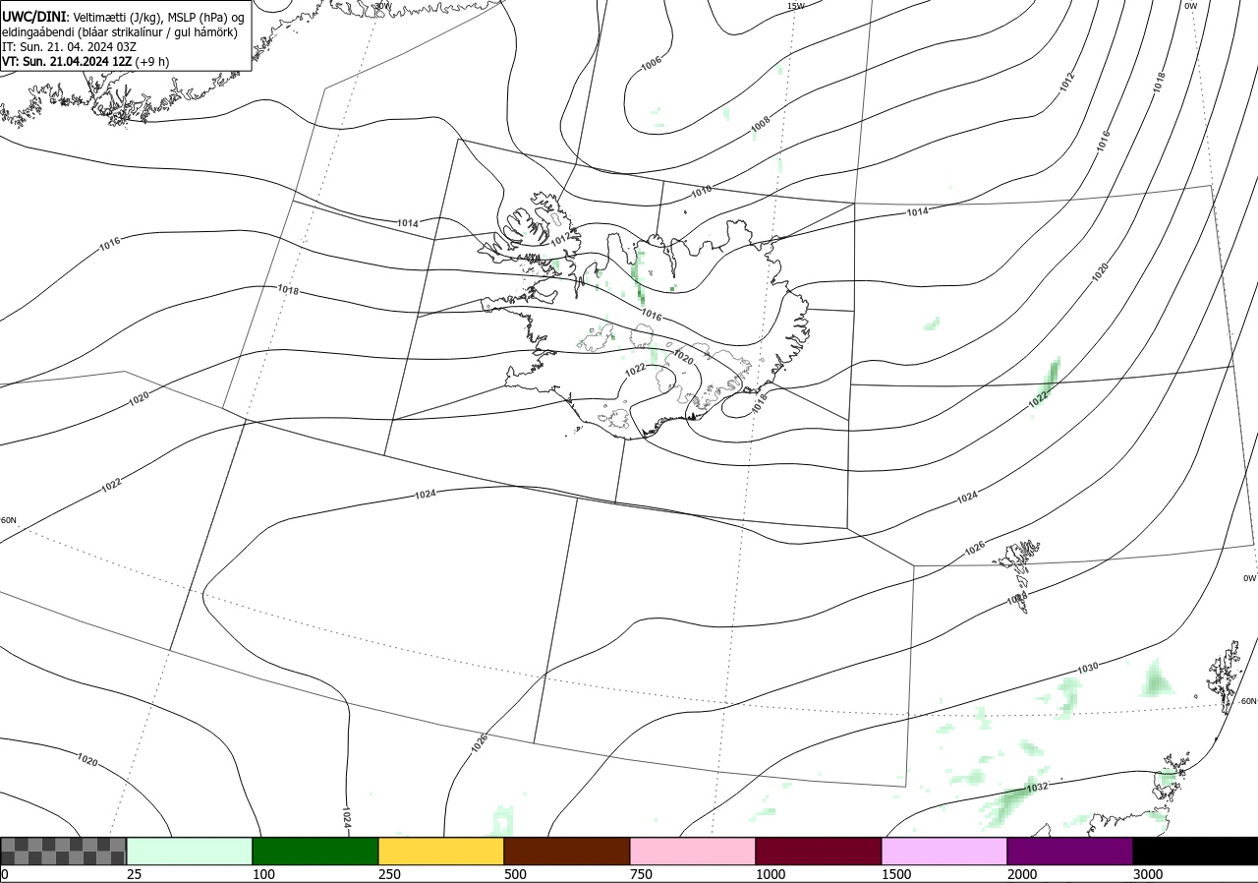The width and height of the screenshot is (1258, 883).
Task: Click the pale green 25–100 legend swatch
Action: [190, 851]
